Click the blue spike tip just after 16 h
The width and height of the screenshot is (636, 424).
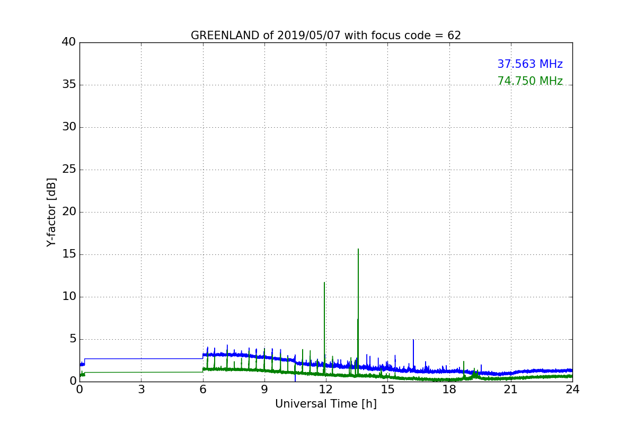(413, 340)
